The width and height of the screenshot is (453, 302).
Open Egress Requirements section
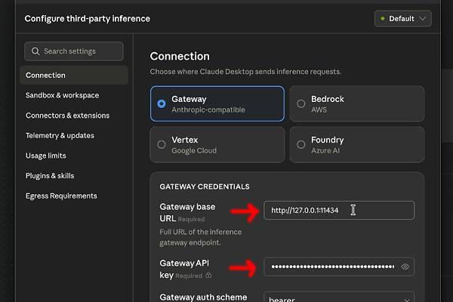(x=61, y=196)
